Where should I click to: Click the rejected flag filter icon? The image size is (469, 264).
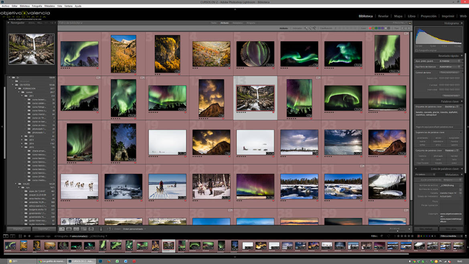(x=314, y=28)
